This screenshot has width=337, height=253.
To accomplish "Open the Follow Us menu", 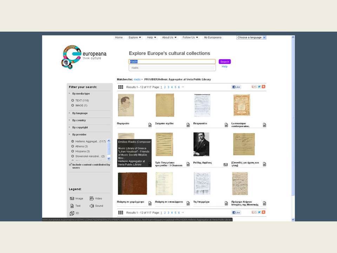I will 190,38.
